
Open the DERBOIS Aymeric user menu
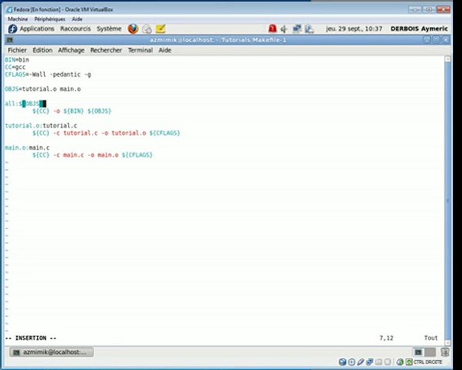click(x=419, y=29)
